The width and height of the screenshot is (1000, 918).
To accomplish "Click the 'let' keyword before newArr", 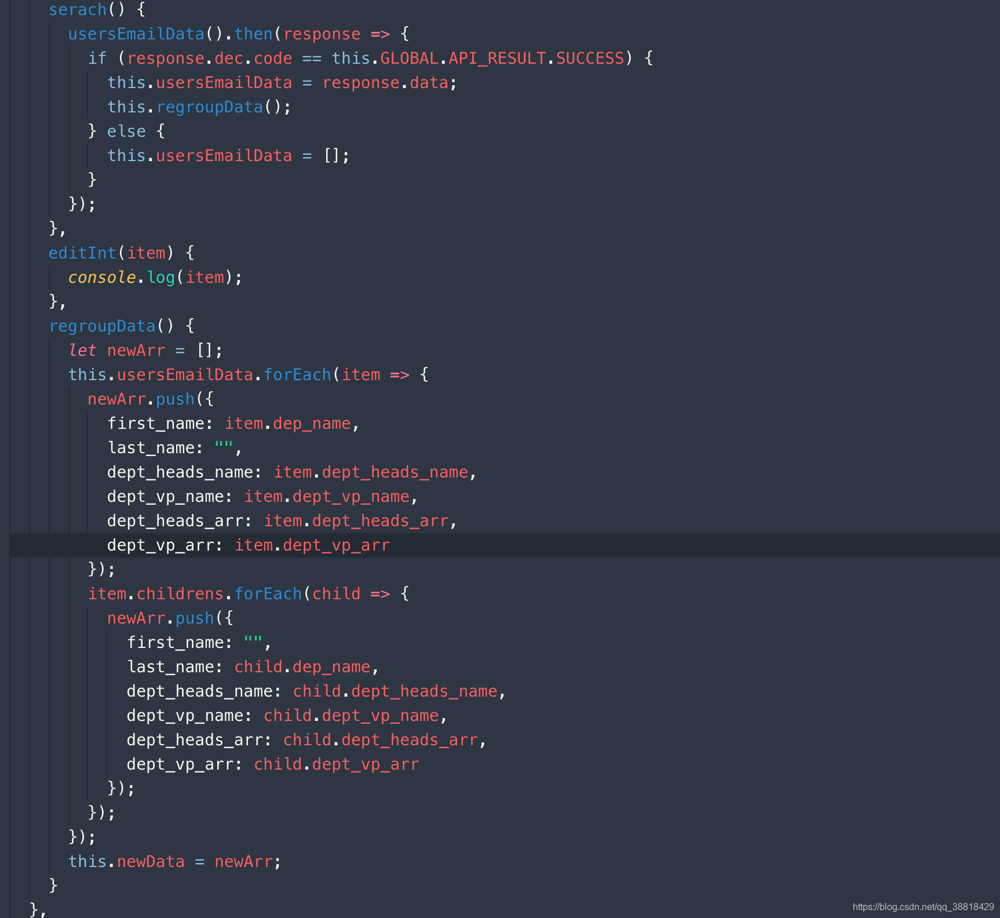I will pyautogui.click(x=82, y=350).
